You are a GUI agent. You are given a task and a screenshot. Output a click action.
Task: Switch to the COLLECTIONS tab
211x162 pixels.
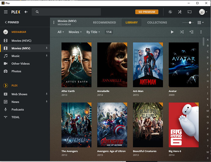click(x=157, y=22)
